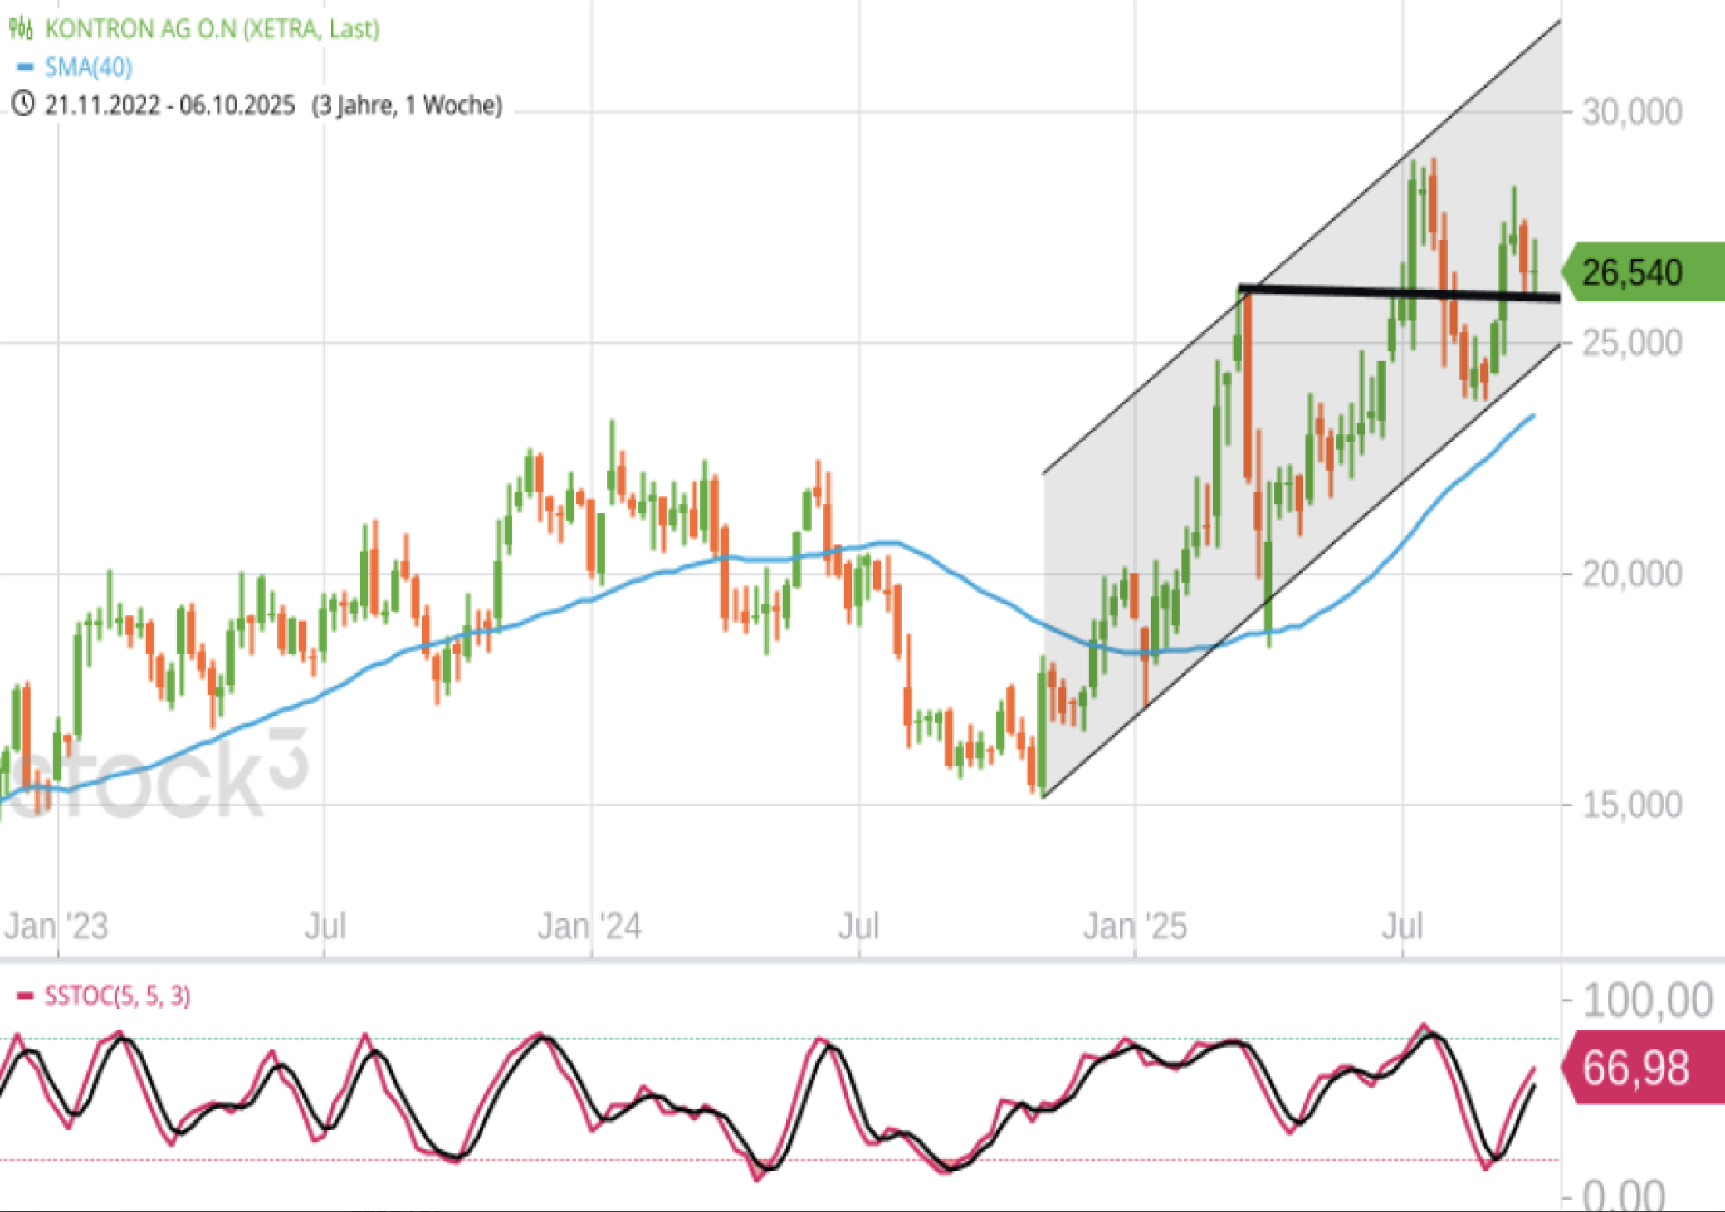This screenshot has width=1725, height=1212.
Task: Click the 20,000 price axis label
Action: tap(1632, 573)
